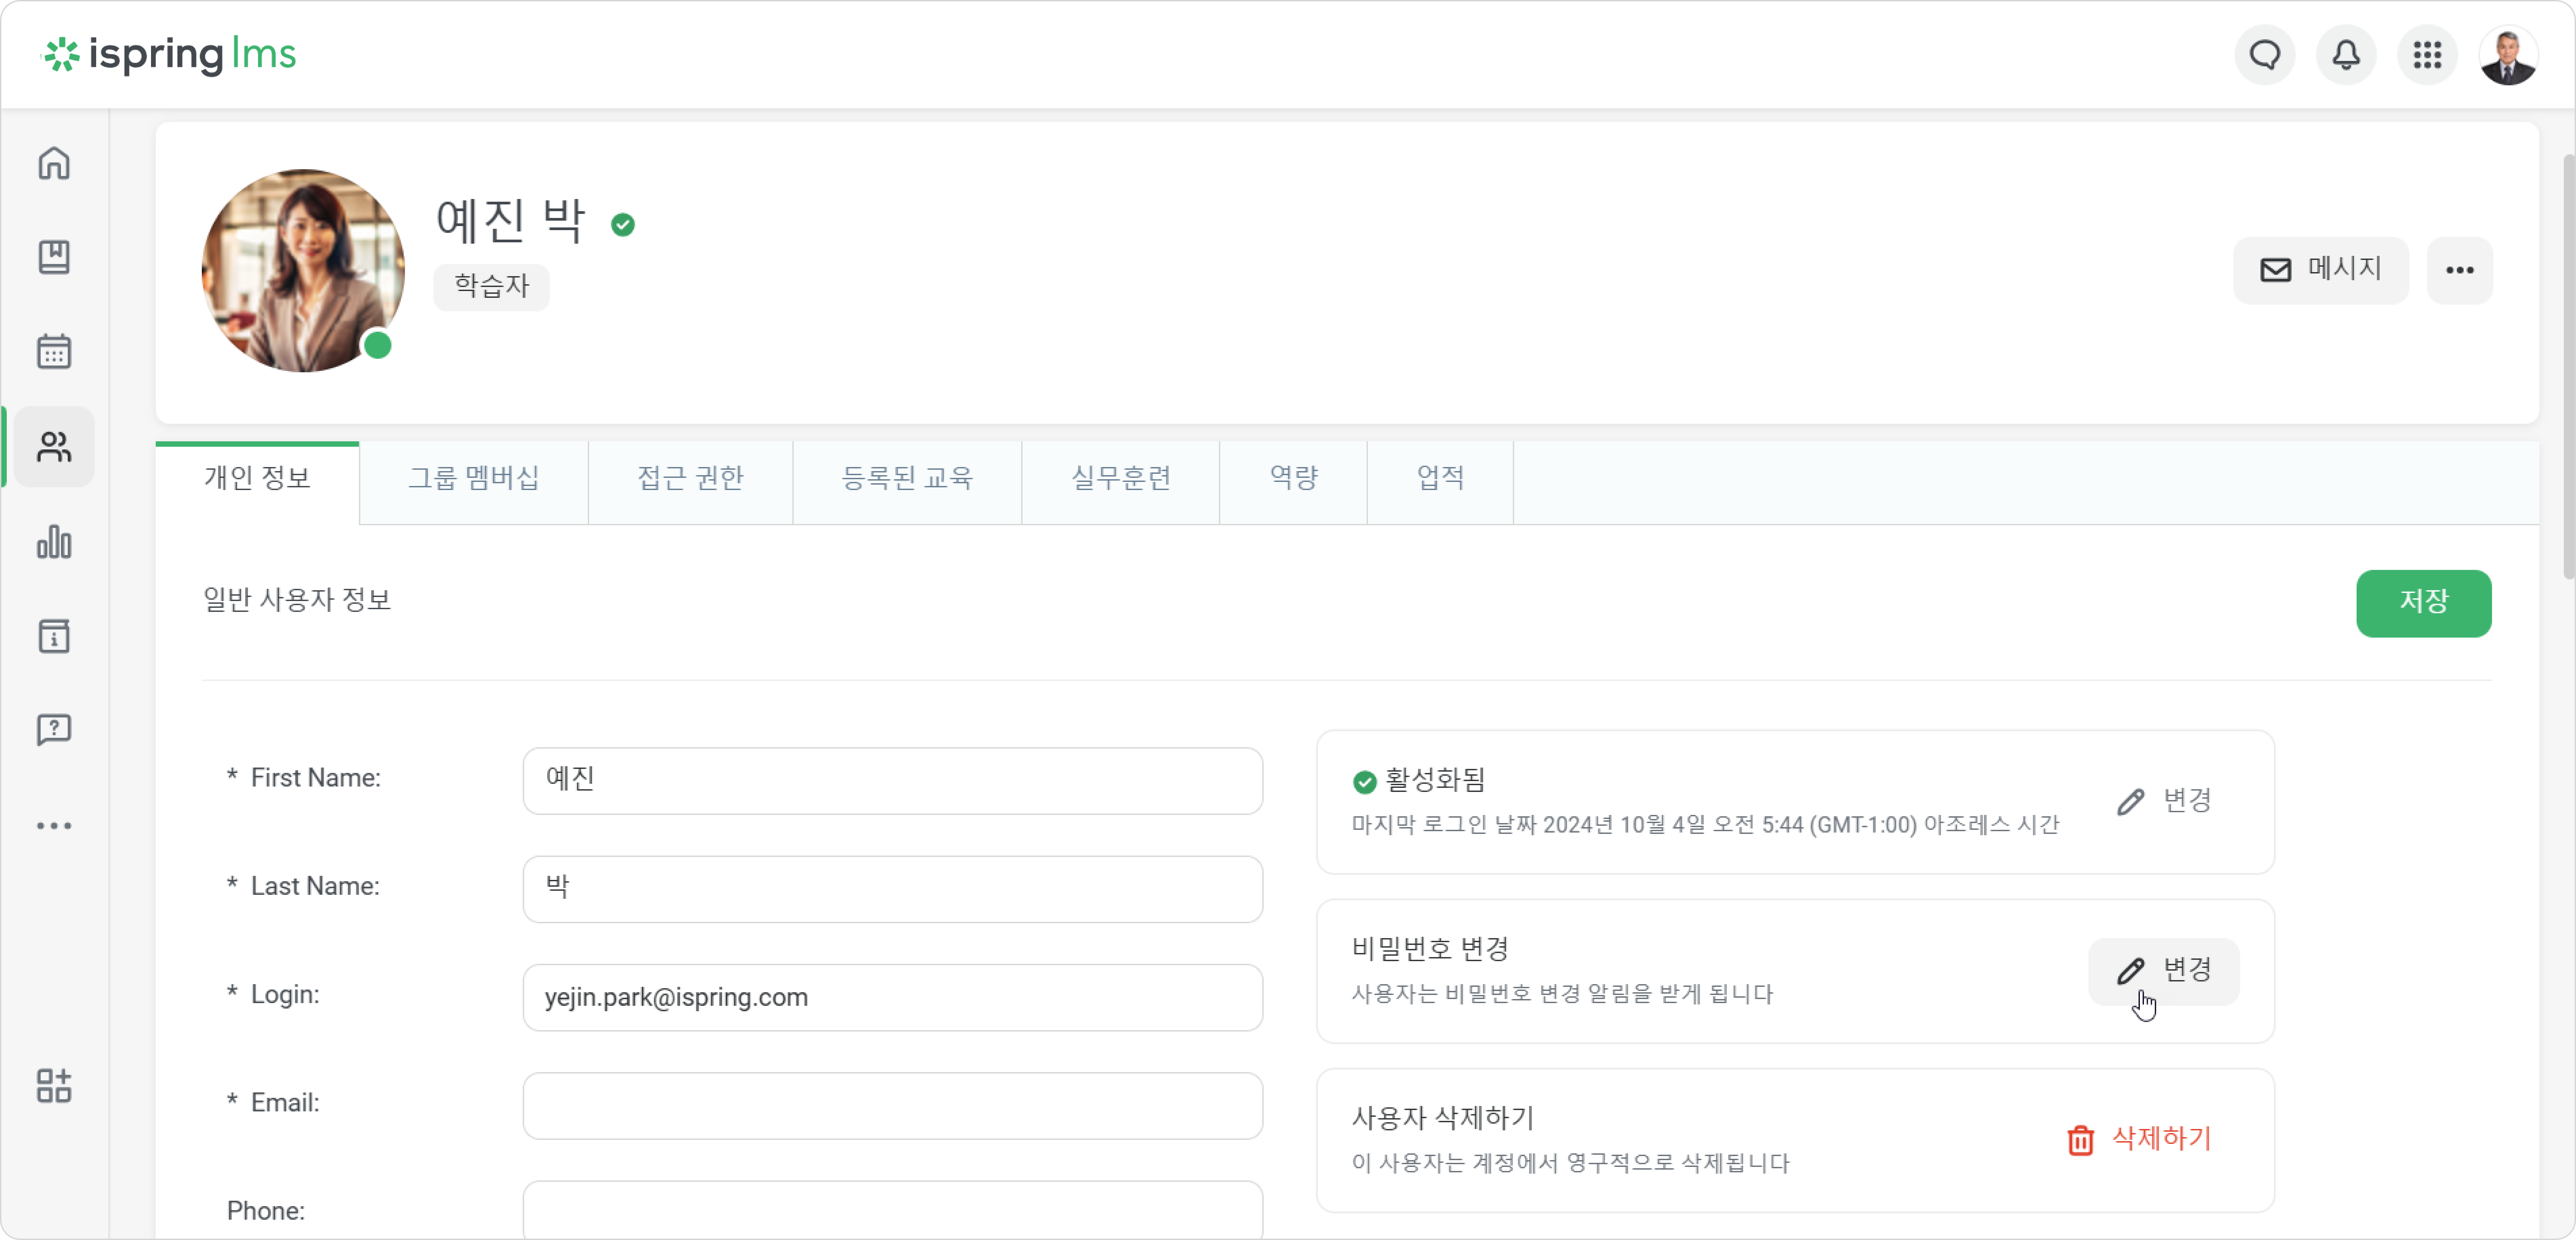Open the chat bubble icon in header

point(2265,55)
